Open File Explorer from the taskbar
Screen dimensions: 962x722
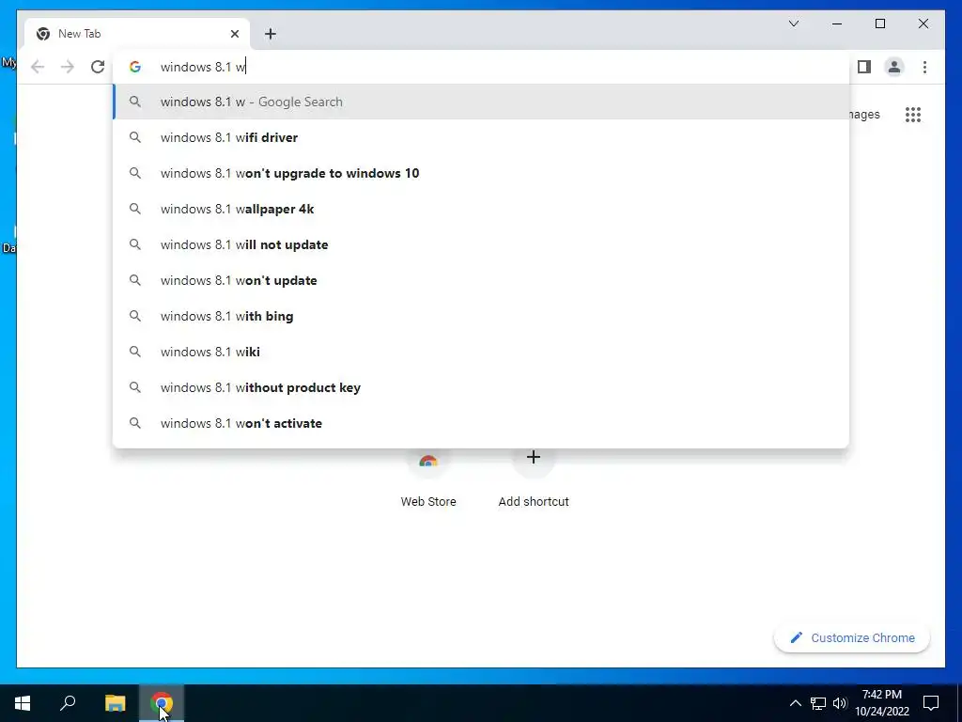[x=115, y=703]
